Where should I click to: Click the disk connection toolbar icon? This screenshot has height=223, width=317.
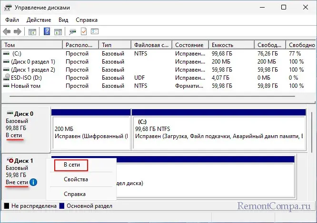click(72, 32)
